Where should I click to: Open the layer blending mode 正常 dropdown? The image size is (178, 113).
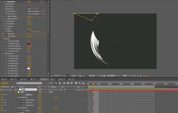point(42,90)
